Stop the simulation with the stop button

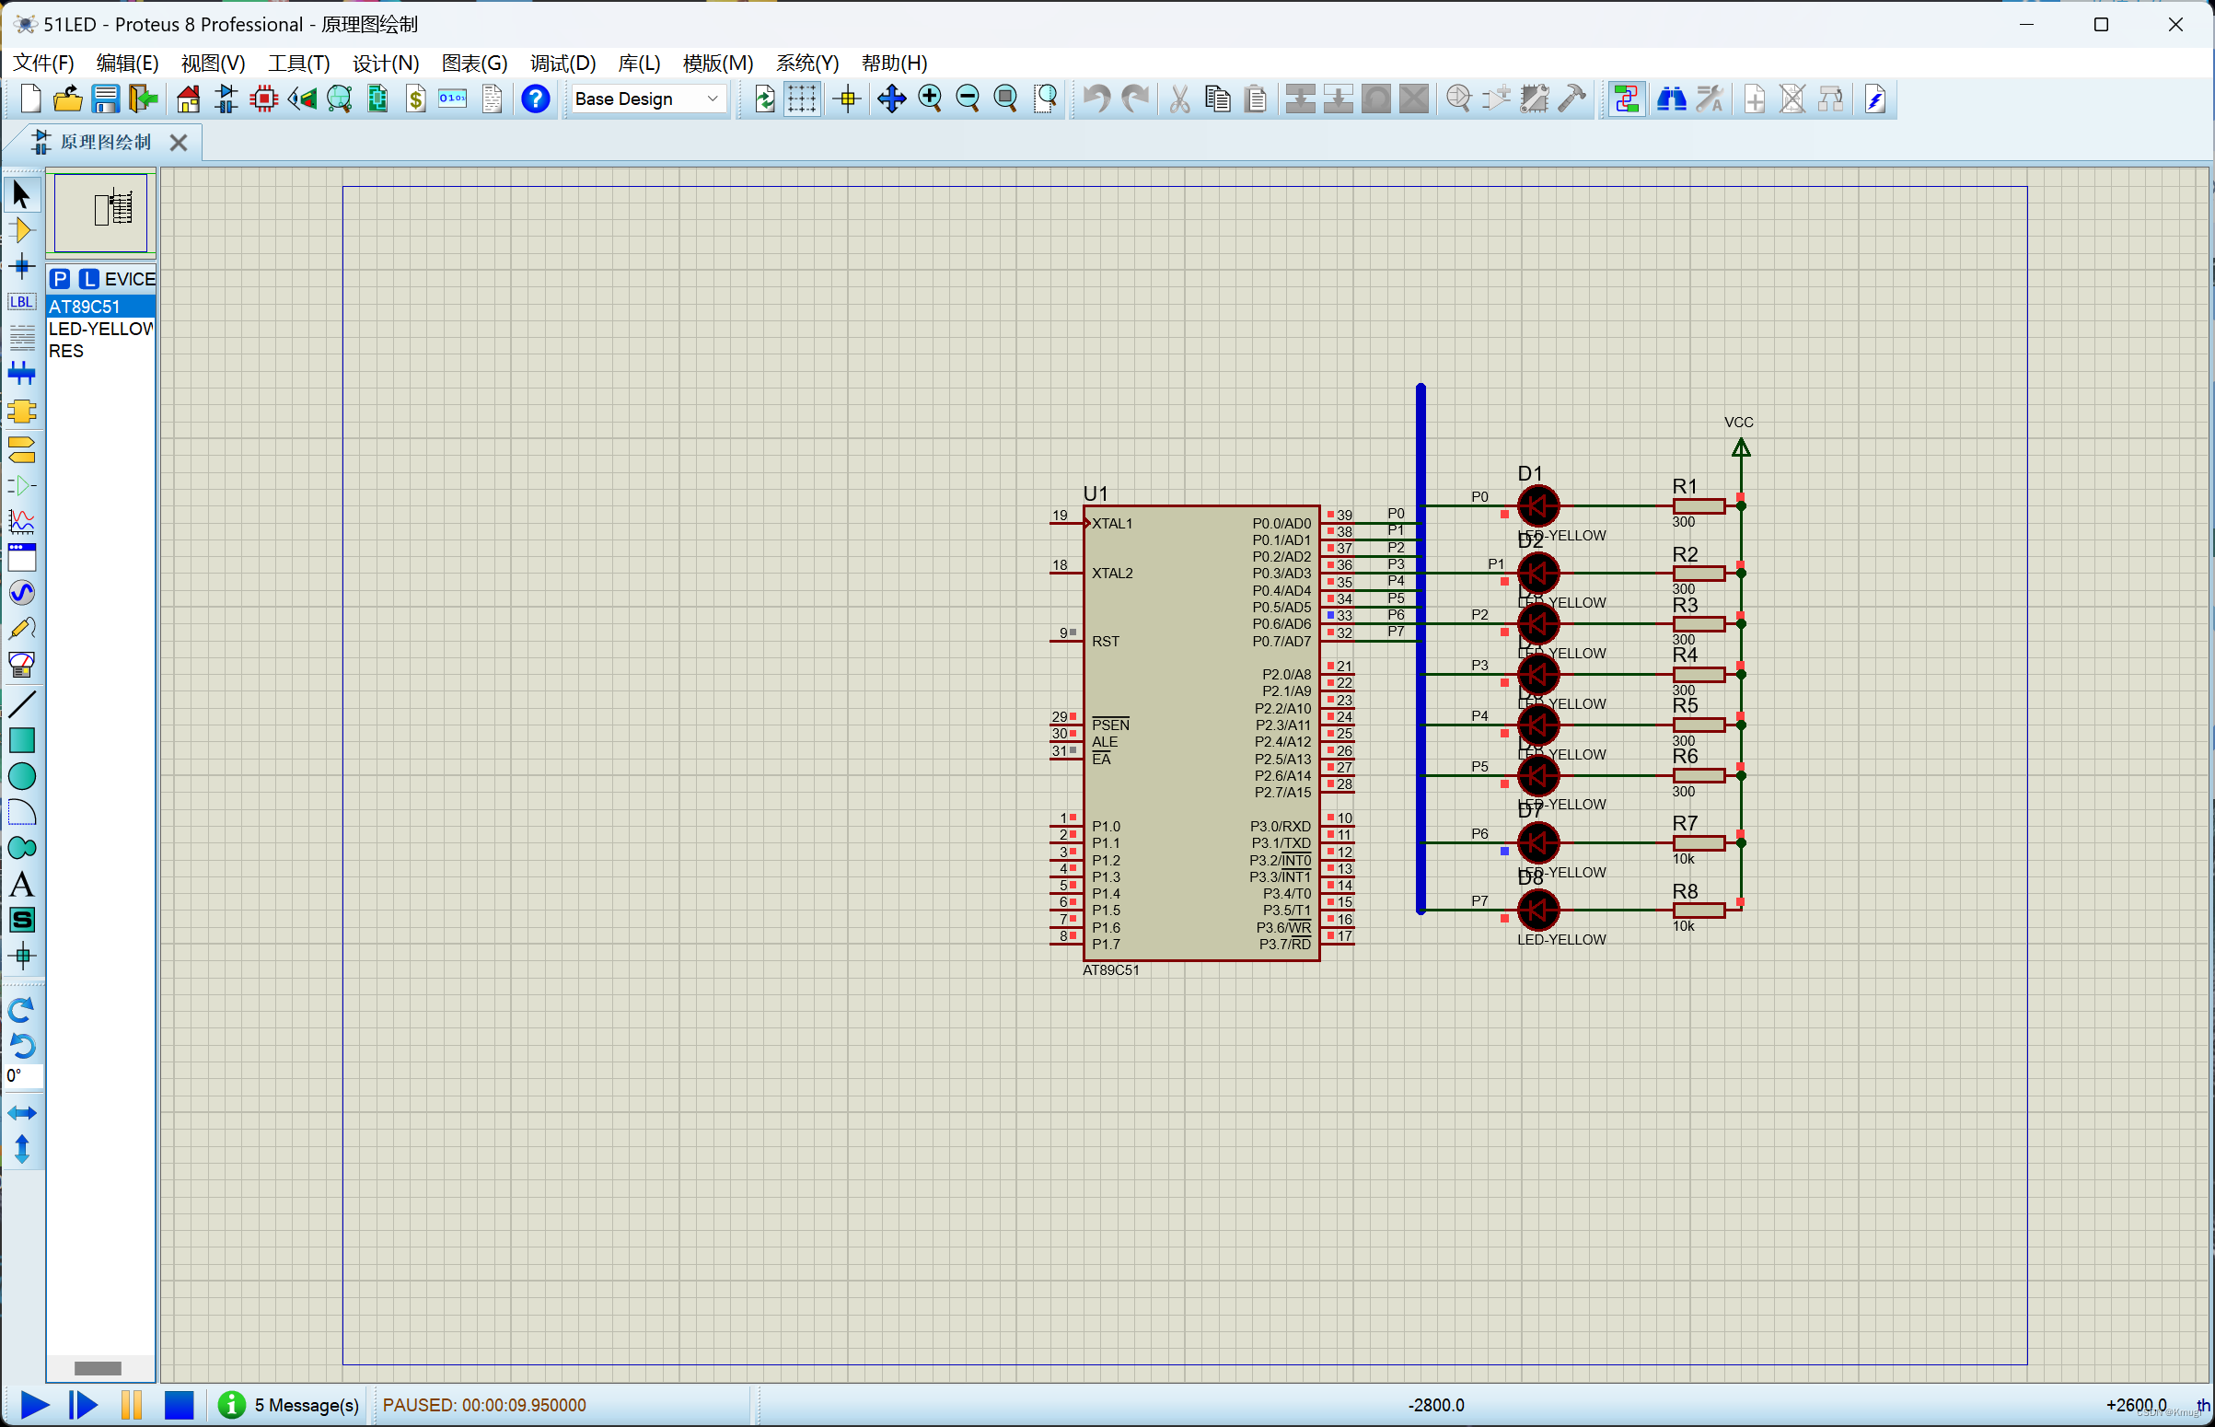(179, 1405)
